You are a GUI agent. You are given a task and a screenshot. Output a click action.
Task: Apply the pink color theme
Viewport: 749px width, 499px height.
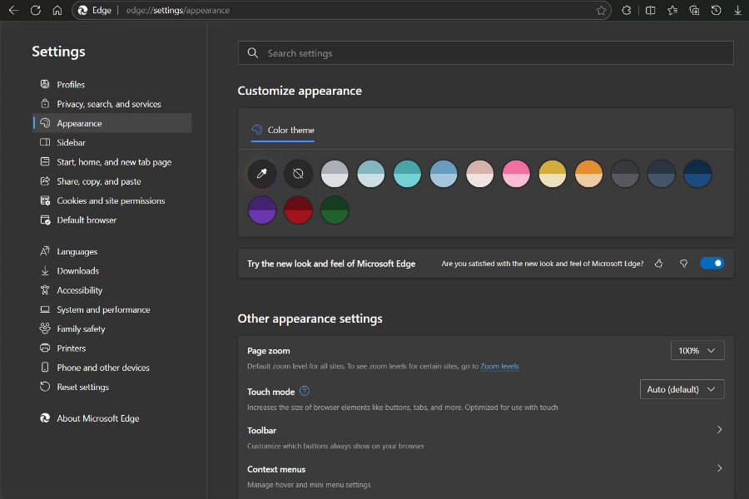tap(516, 173)
